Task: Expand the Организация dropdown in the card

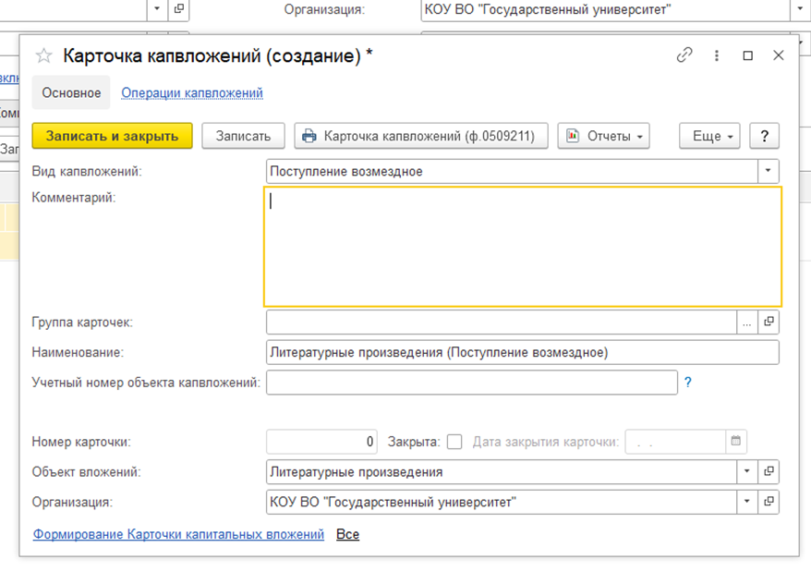Action: coord(747,502)
